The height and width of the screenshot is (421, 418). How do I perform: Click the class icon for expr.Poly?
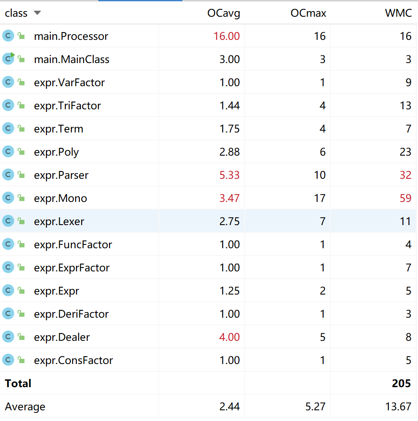[x=8, y=151]
